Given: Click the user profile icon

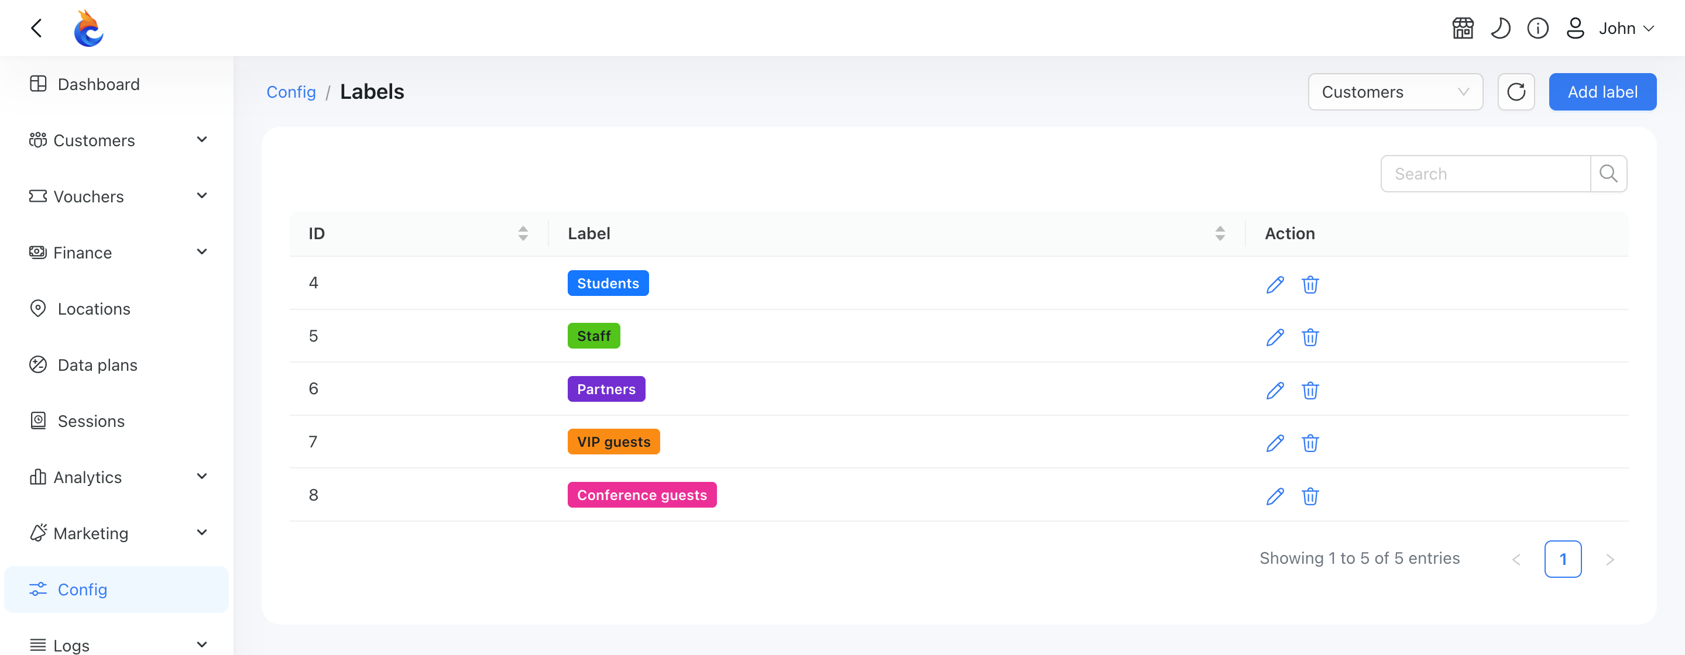Looking at the screenshot, I should tap(1575, 28).
